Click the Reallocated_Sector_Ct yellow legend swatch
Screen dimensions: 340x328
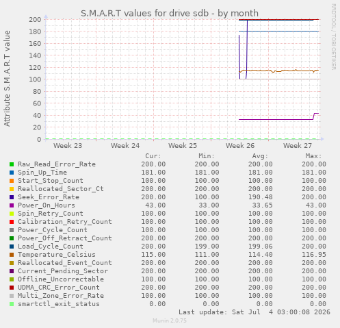tap(12, 189)
